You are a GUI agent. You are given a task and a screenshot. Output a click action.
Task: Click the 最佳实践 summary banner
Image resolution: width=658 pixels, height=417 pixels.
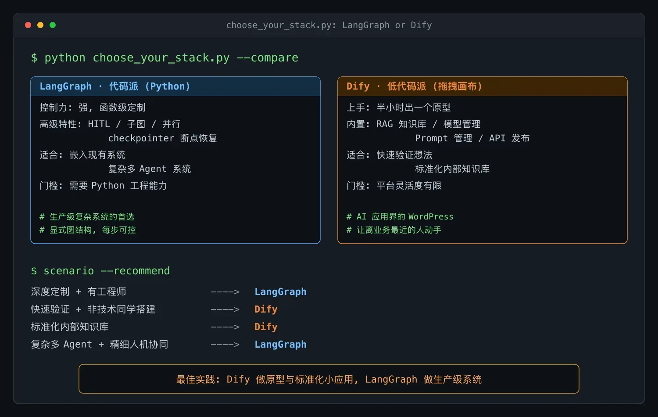[329, 379]
